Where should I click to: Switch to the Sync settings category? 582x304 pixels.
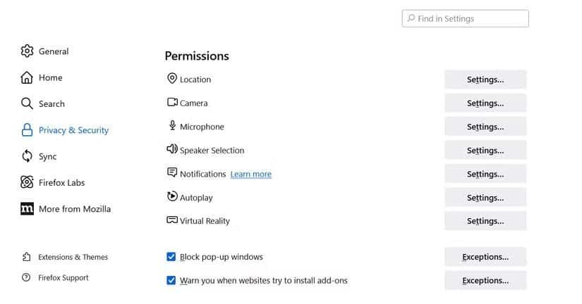click(47, 156)
